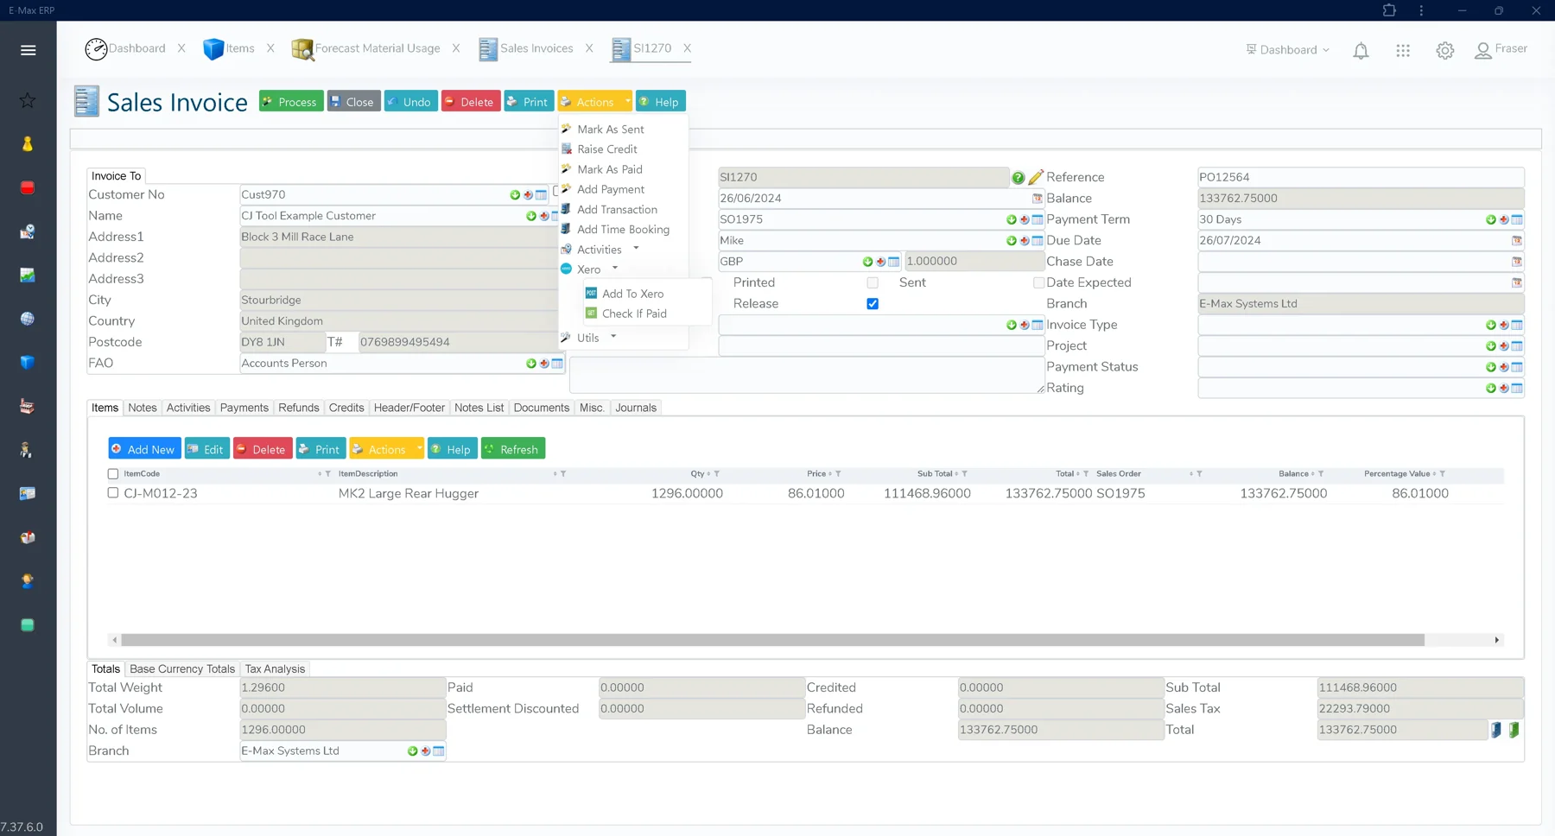Image resolution: width=1555 pixels, height=836 pixels.
Task: Uncheck the Release checkbox
Action: tap(873, 304)
